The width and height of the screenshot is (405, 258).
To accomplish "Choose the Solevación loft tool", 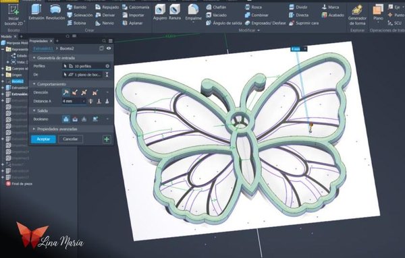I will point(80,15).
